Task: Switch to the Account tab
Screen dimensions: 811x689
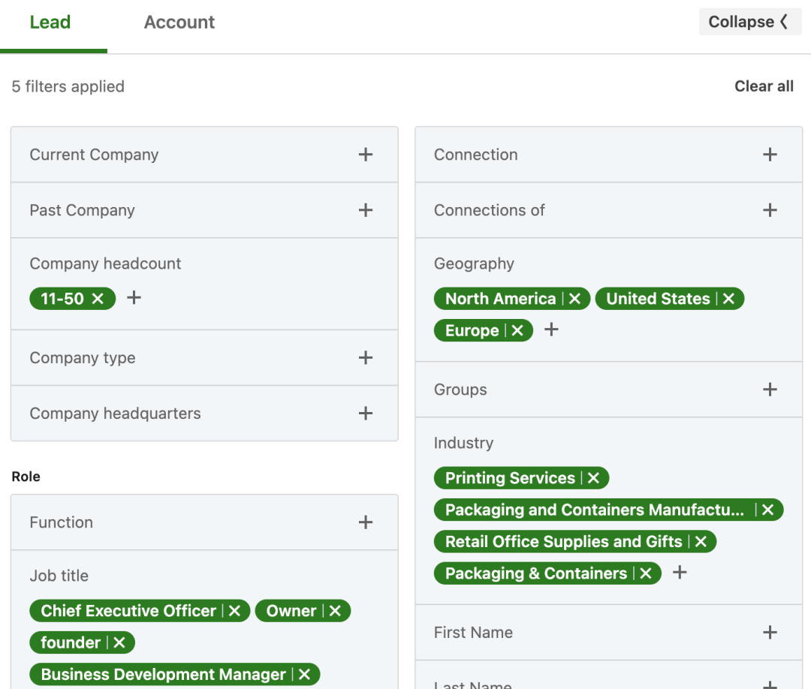Action: coord(179,23)
